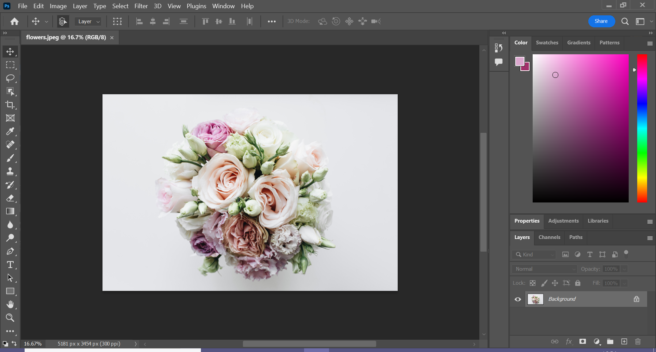
Task: Select the Frame tool
Action: pos(10,118)
